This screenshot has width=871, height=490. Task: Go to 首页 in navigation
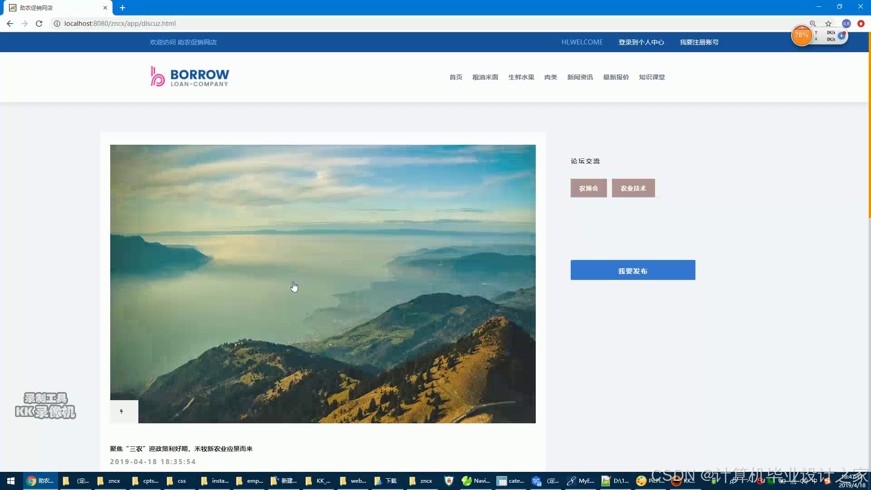[x=456, y=77]
